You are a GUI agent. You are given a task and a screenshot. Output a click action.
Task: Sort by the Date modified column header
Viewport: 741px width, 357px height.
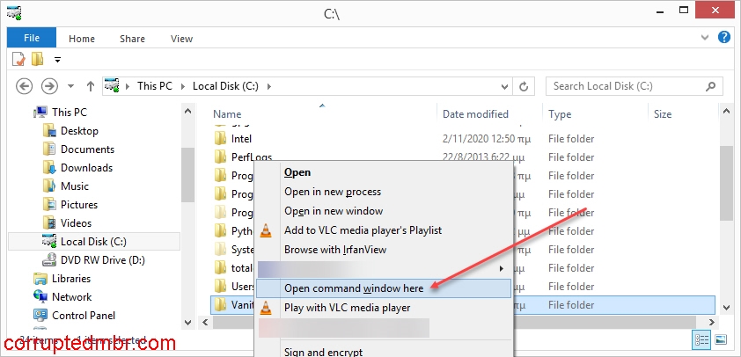475,114
